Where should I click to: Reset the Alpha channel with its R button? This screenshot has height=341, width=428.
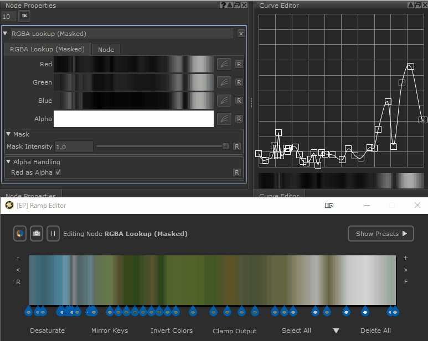(239, 119)
